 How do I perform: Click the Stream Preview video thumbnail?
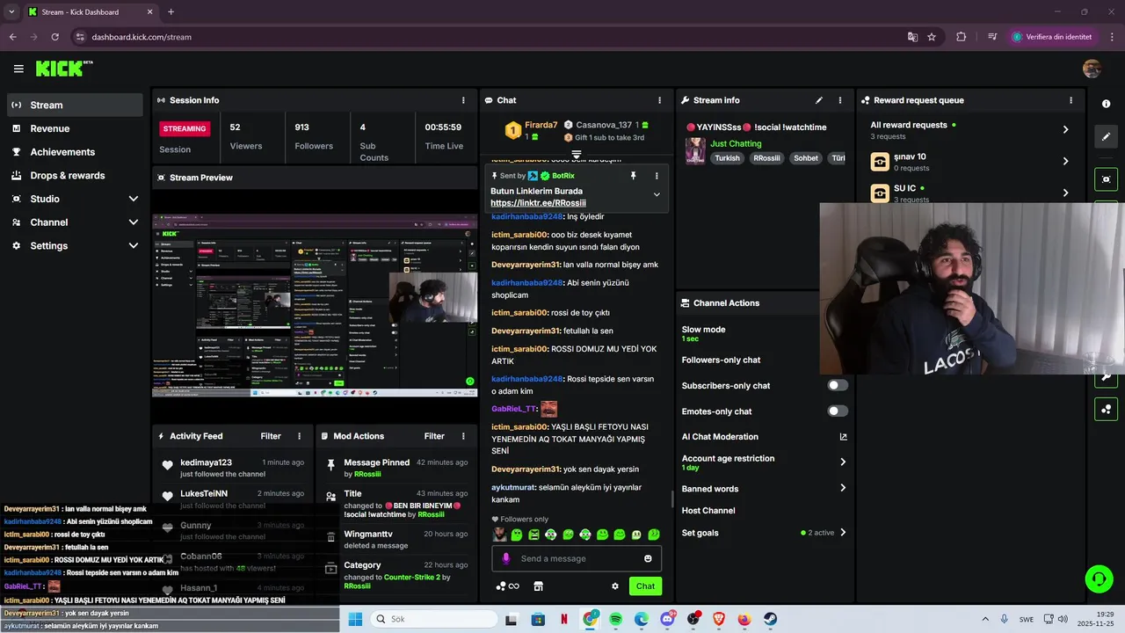[315, 305]
